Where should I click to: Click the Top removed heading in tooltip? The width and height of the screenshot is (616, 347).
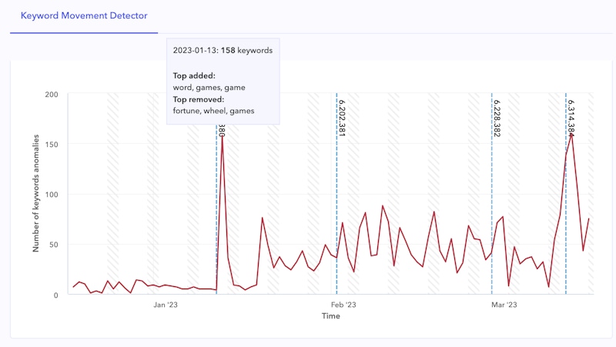pyautogui.click(x=199, y=99)
